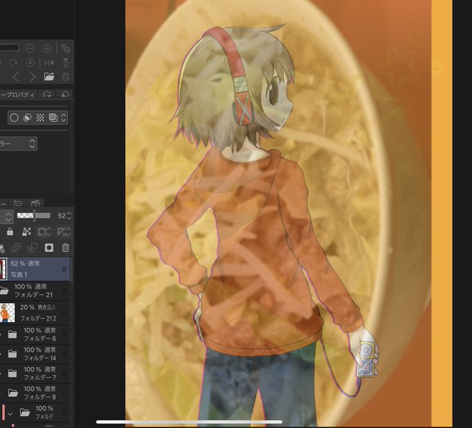Select the フォルダー 21 layer row
Screen dimensions: 472x428
coord(35,291)
